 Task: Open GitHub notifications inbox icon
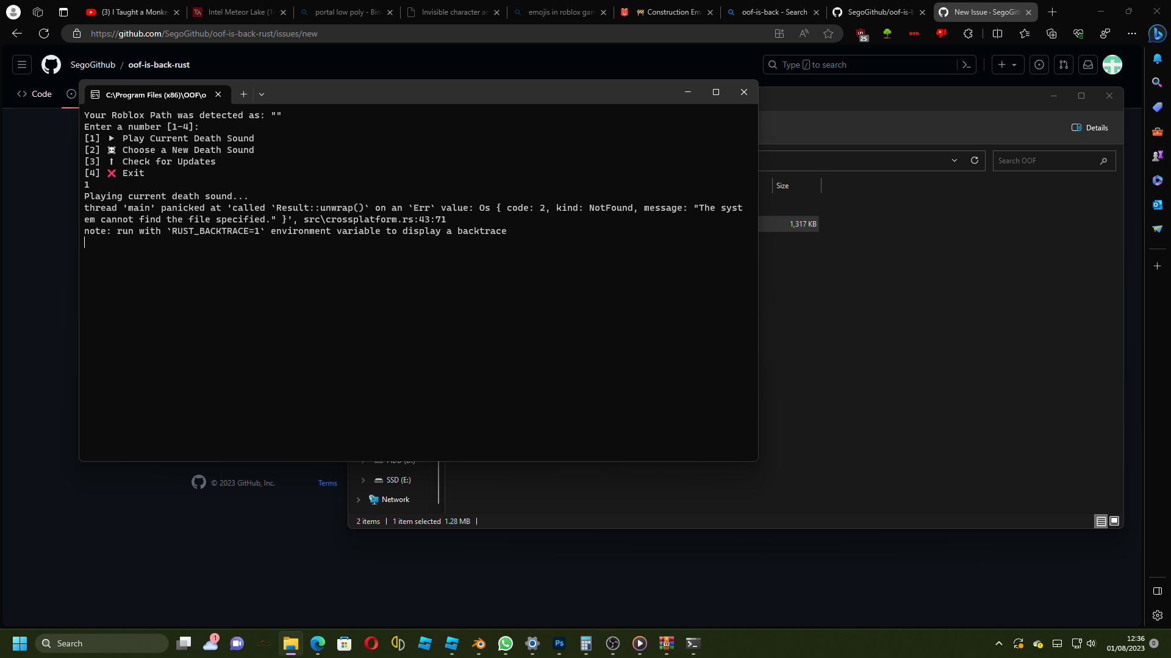(x=1088, y=65)
